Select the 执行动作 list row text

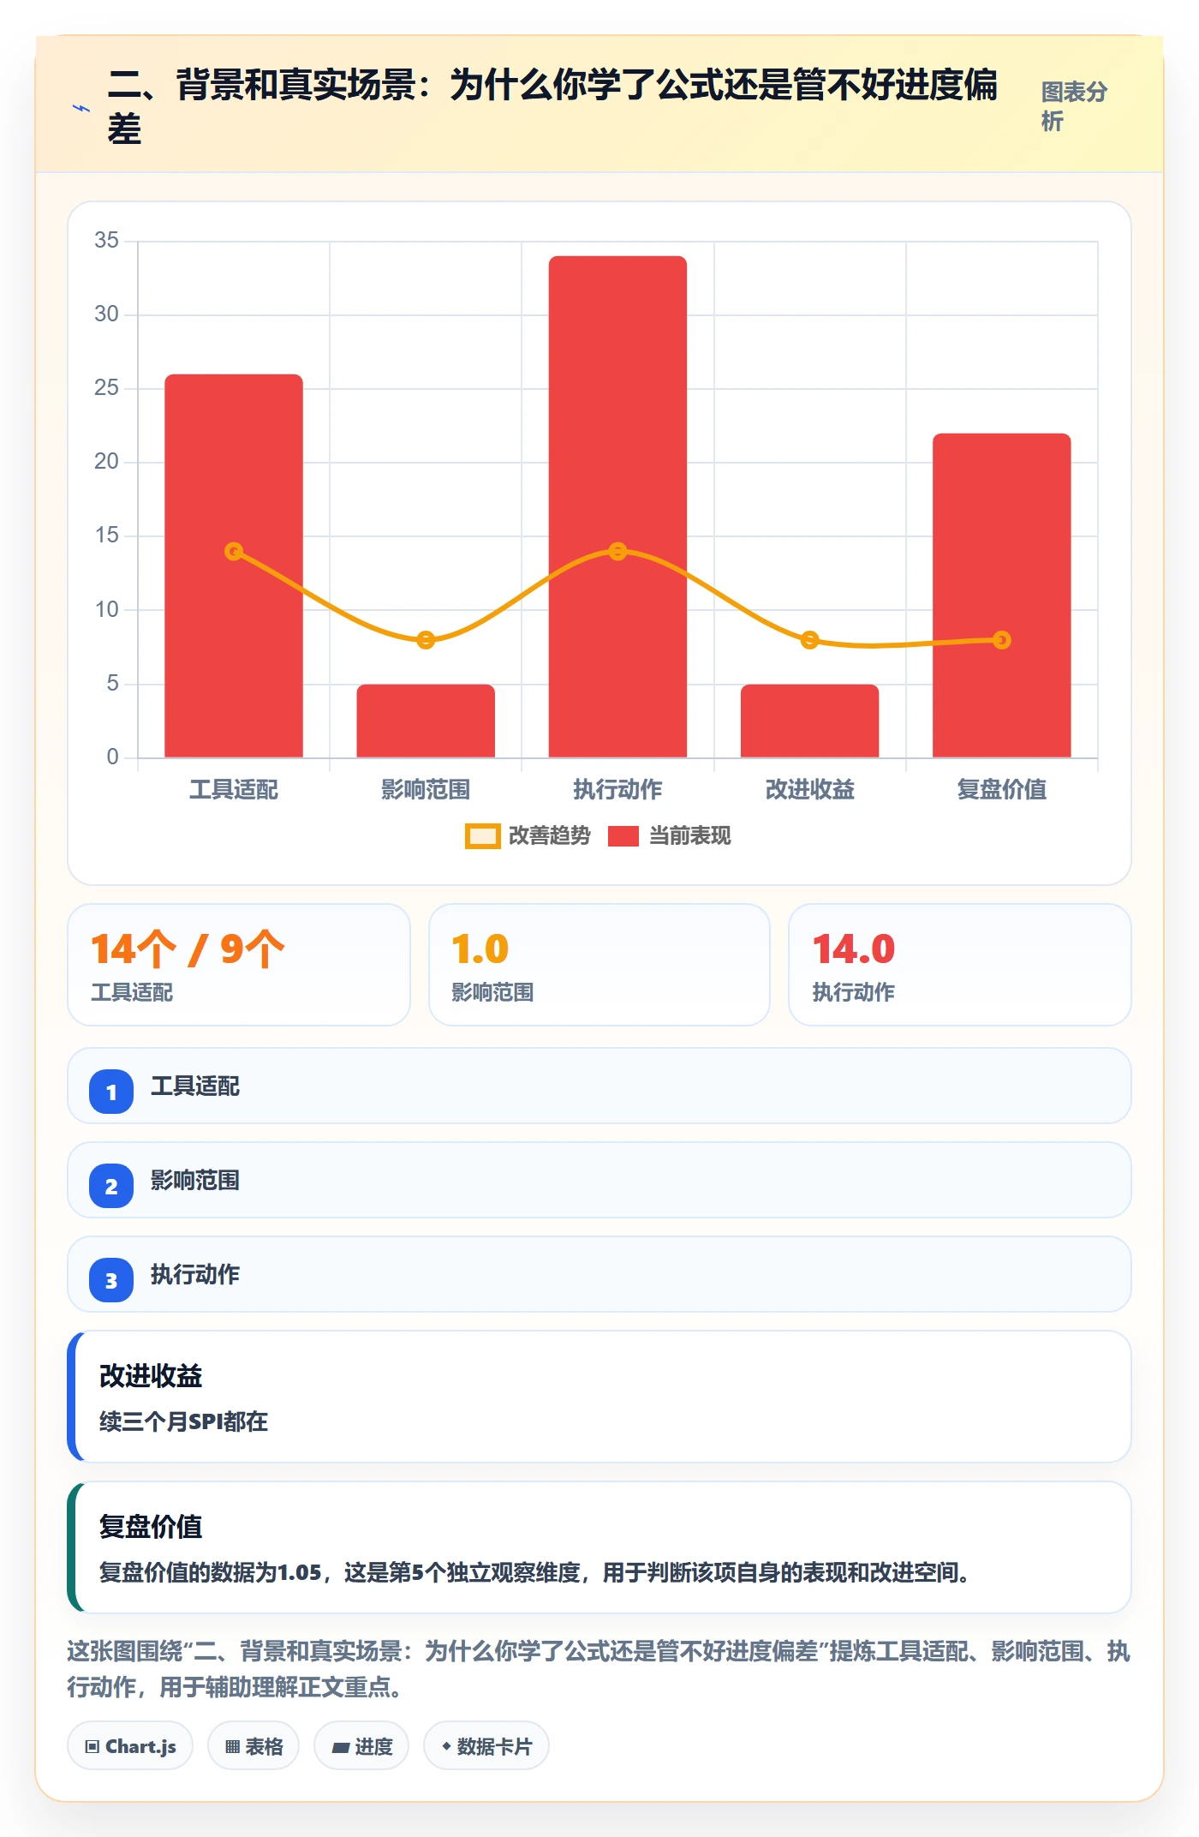pos(195,1275)
